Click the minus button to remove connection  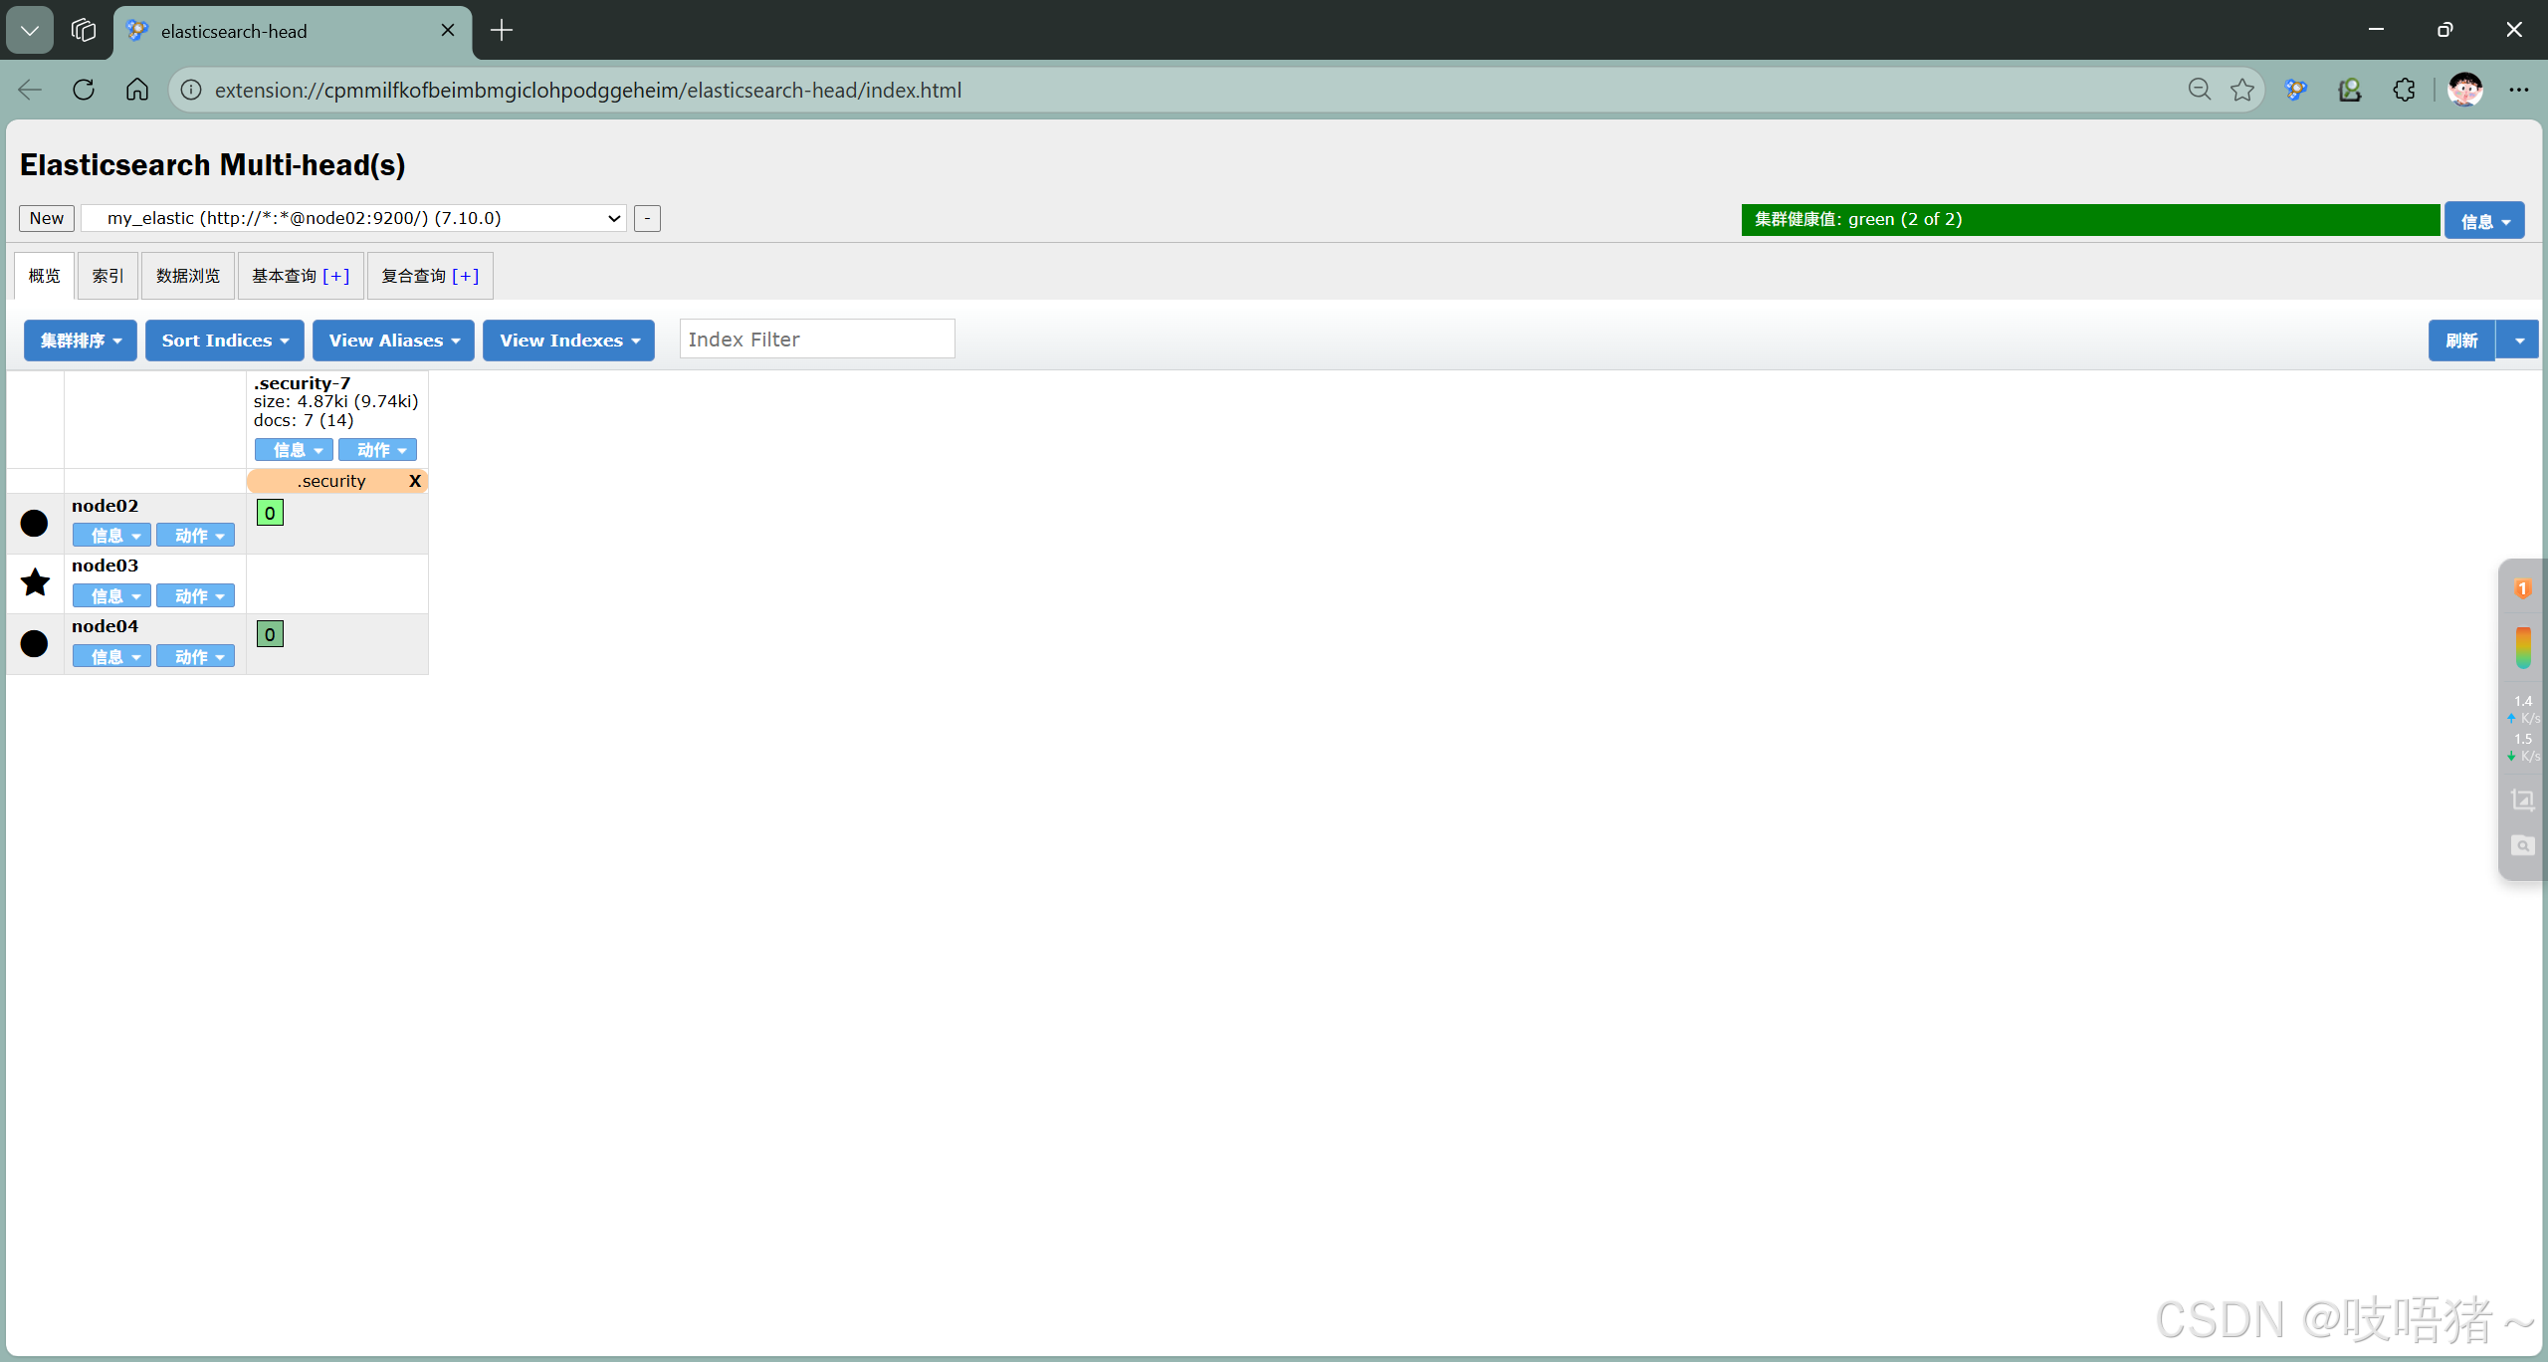(x=647, y=218)
